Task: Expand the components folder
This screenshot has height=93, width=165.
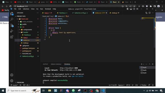Action: click(28, 30)
